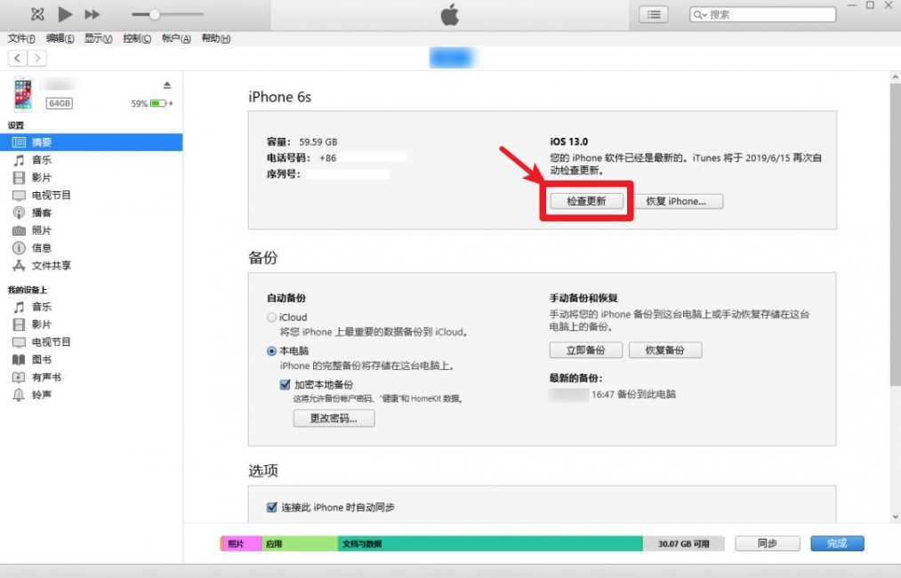Click the 文稿与数据 segment of storage bar
This screenshot has width=901, height=578.
pyautogui.click(x=490, y=543)
